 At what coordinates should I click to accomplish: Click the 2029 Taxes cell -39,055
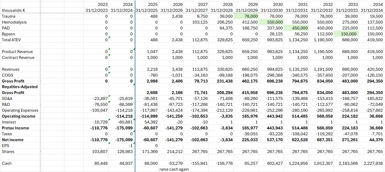pyautogui.click(x=246, y=134)
